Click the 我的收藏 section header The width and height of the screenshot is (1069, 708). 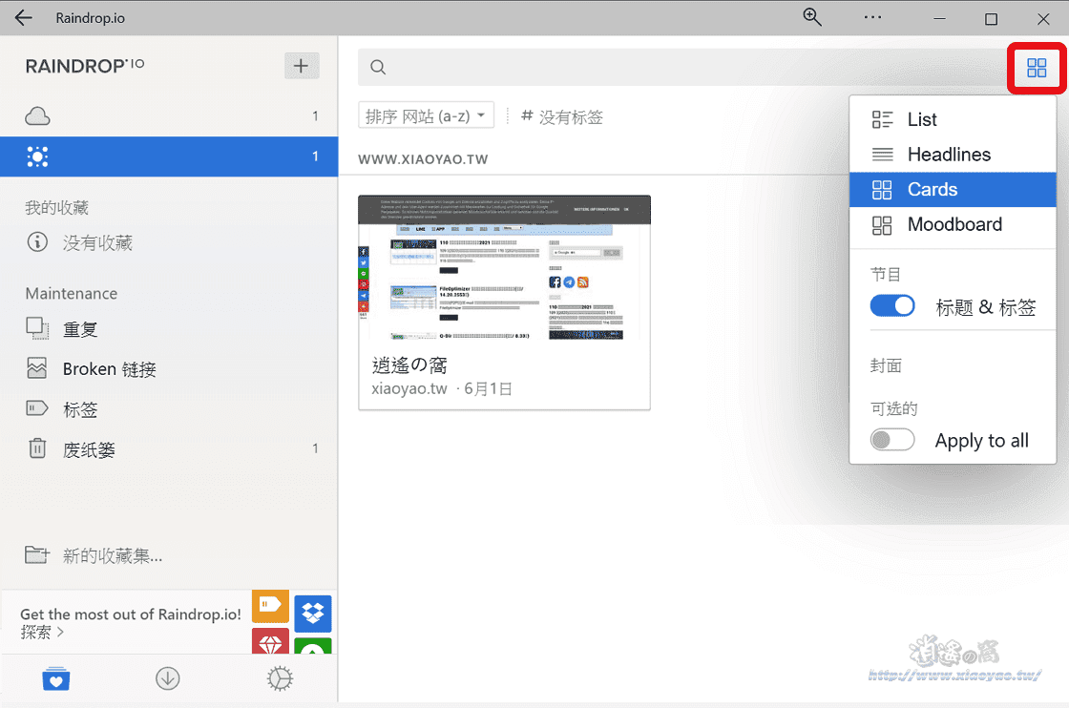point(56,207)
